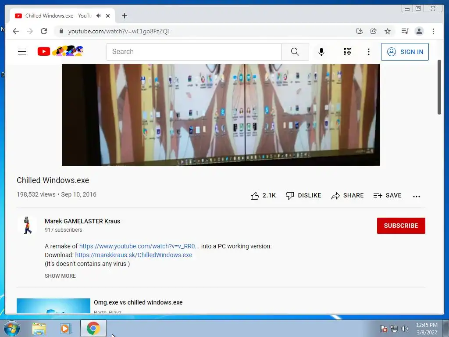Open Action Center flag in tray
The width and height of the screenshot is (449, 337).
point(383,329)
